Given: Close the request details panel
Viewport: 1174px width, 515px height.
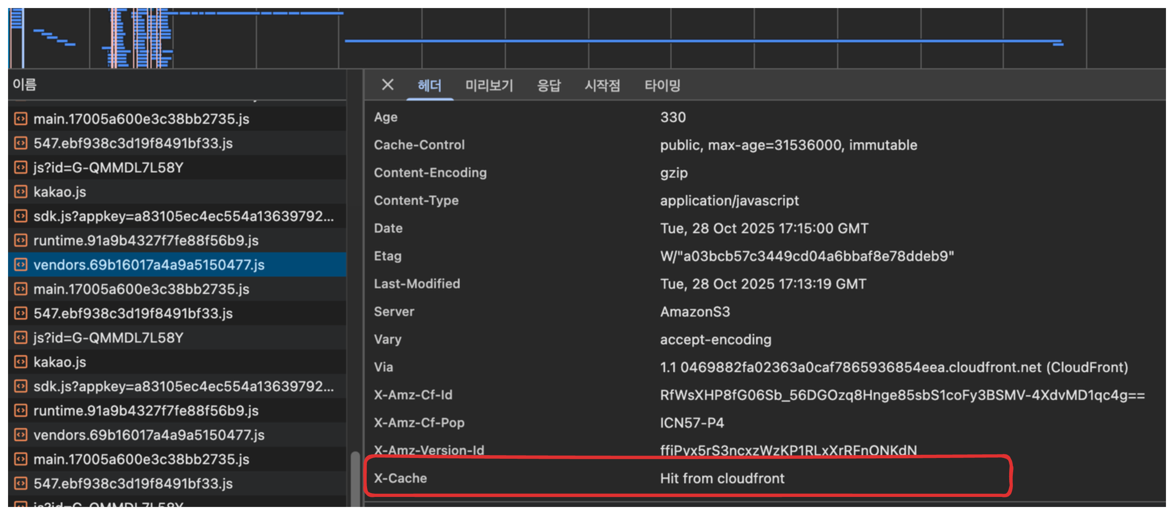Looking at the screenshot, I should (x=388, y=85).
